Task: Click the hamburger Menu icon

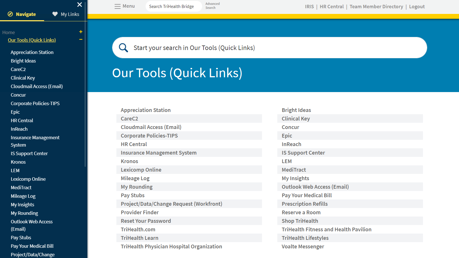Action: [117, 6]
